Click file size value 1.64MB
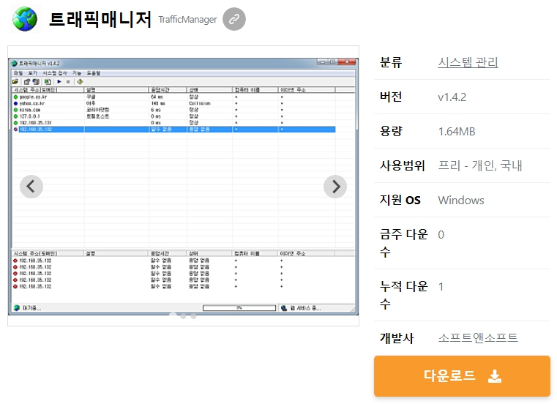The height and width of the screenshot is (404, 557). coord(457,132)
